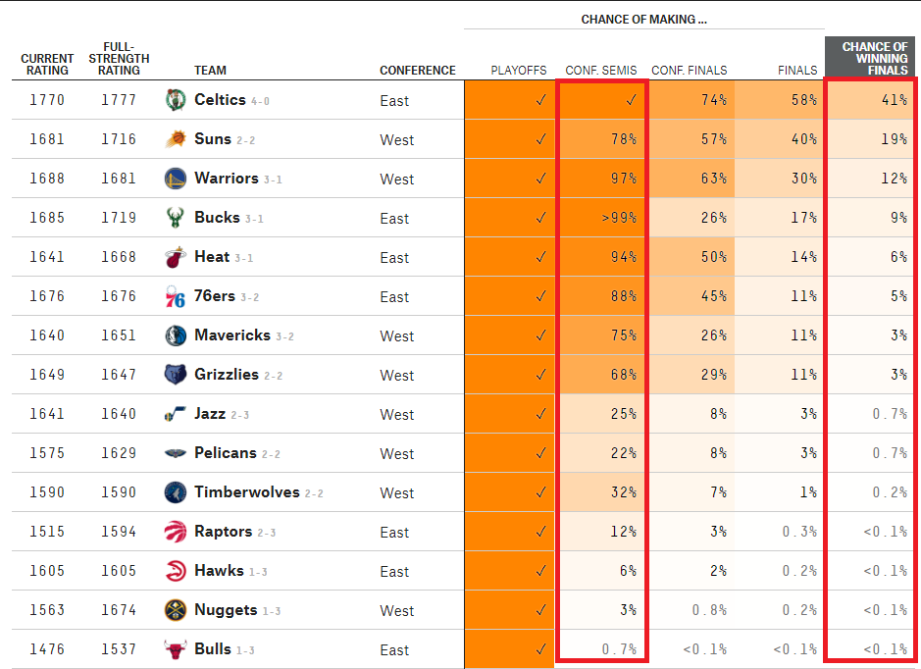Click the Grizzlies bear logo

point(175,374)
